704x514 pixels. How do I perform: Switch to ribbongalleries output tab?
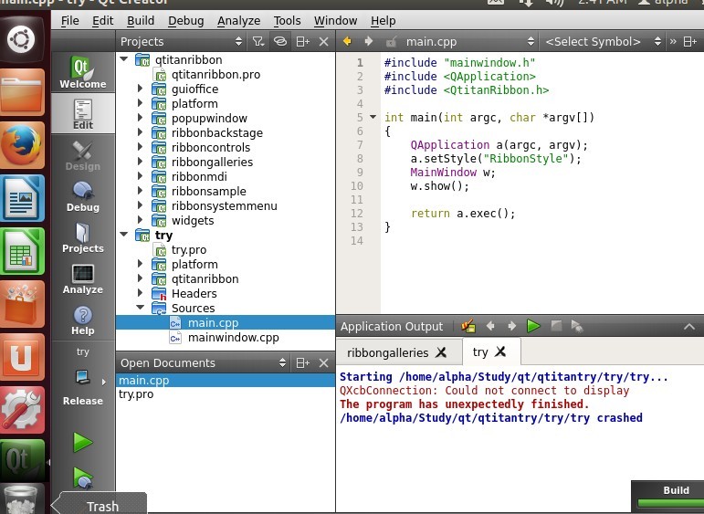tap(387, 352)
